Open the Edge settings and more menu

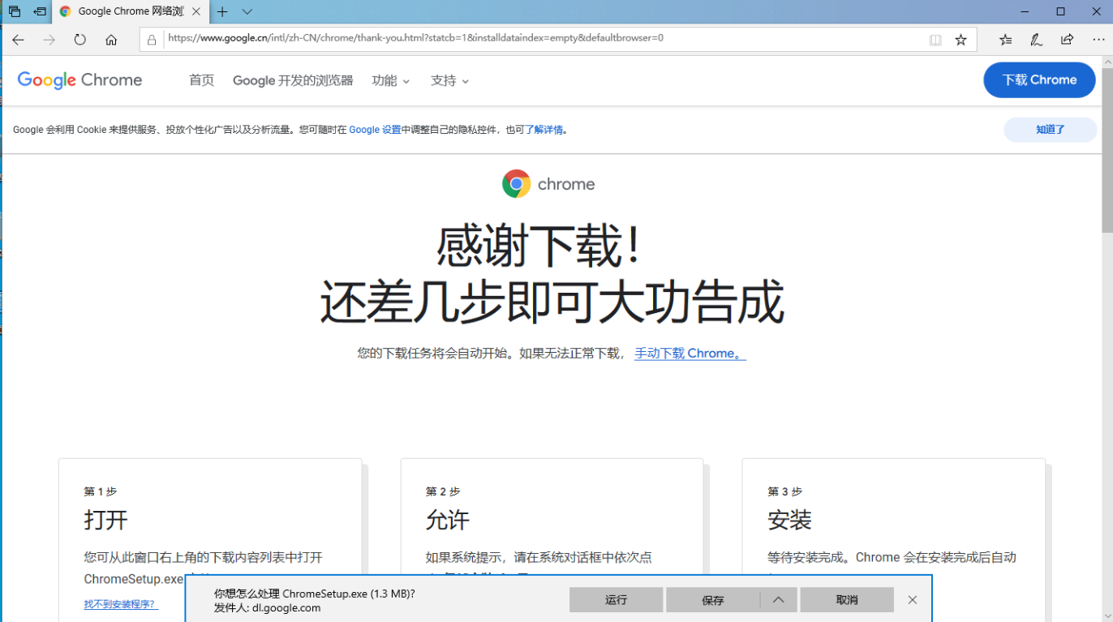(x=1098, y=40)
